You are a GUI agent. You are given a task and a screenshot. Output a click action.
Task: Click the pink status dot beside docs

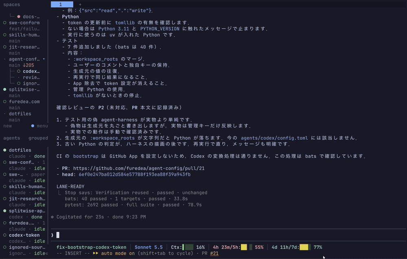pyautogui.click(x=19, y=17)
